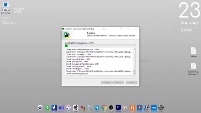201x113 pixels.
Task: Click 'Please wait while PyCharm...' message
Action: [111, 36]
